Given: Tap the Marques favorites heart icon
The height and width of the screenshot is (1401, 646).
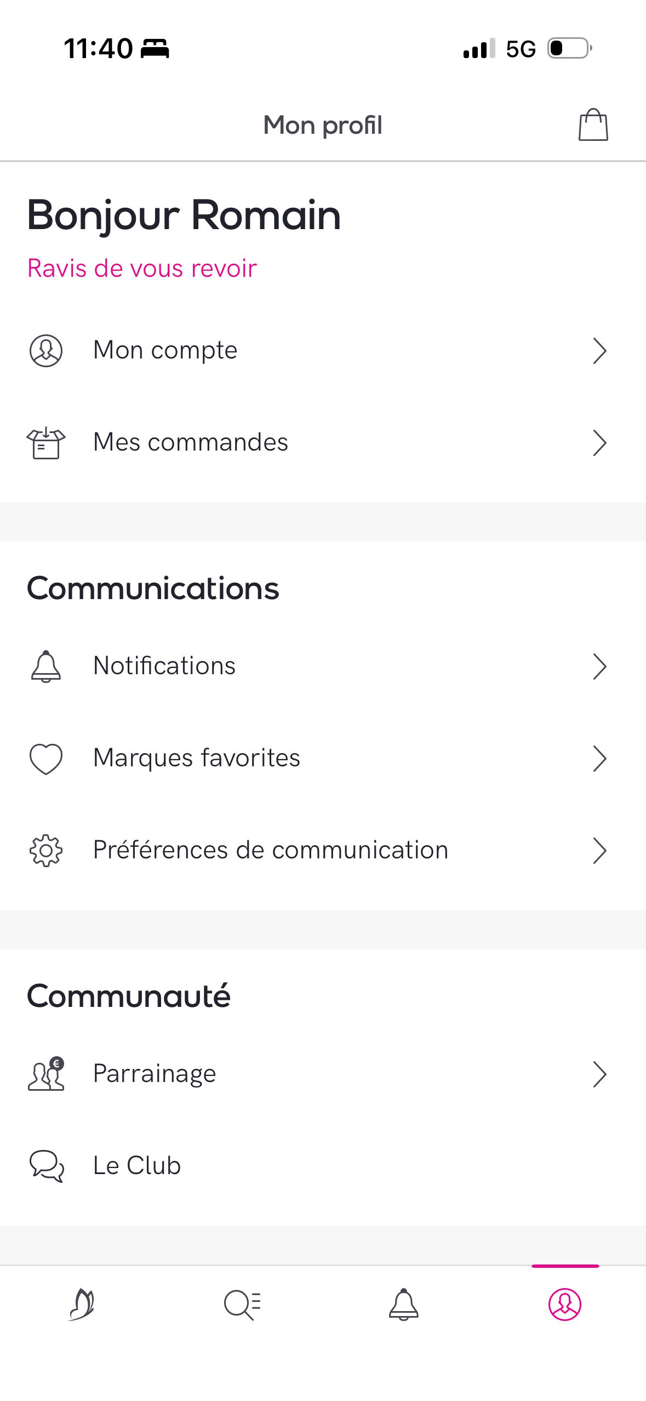Looking at the screenshot, I should 46,759.
